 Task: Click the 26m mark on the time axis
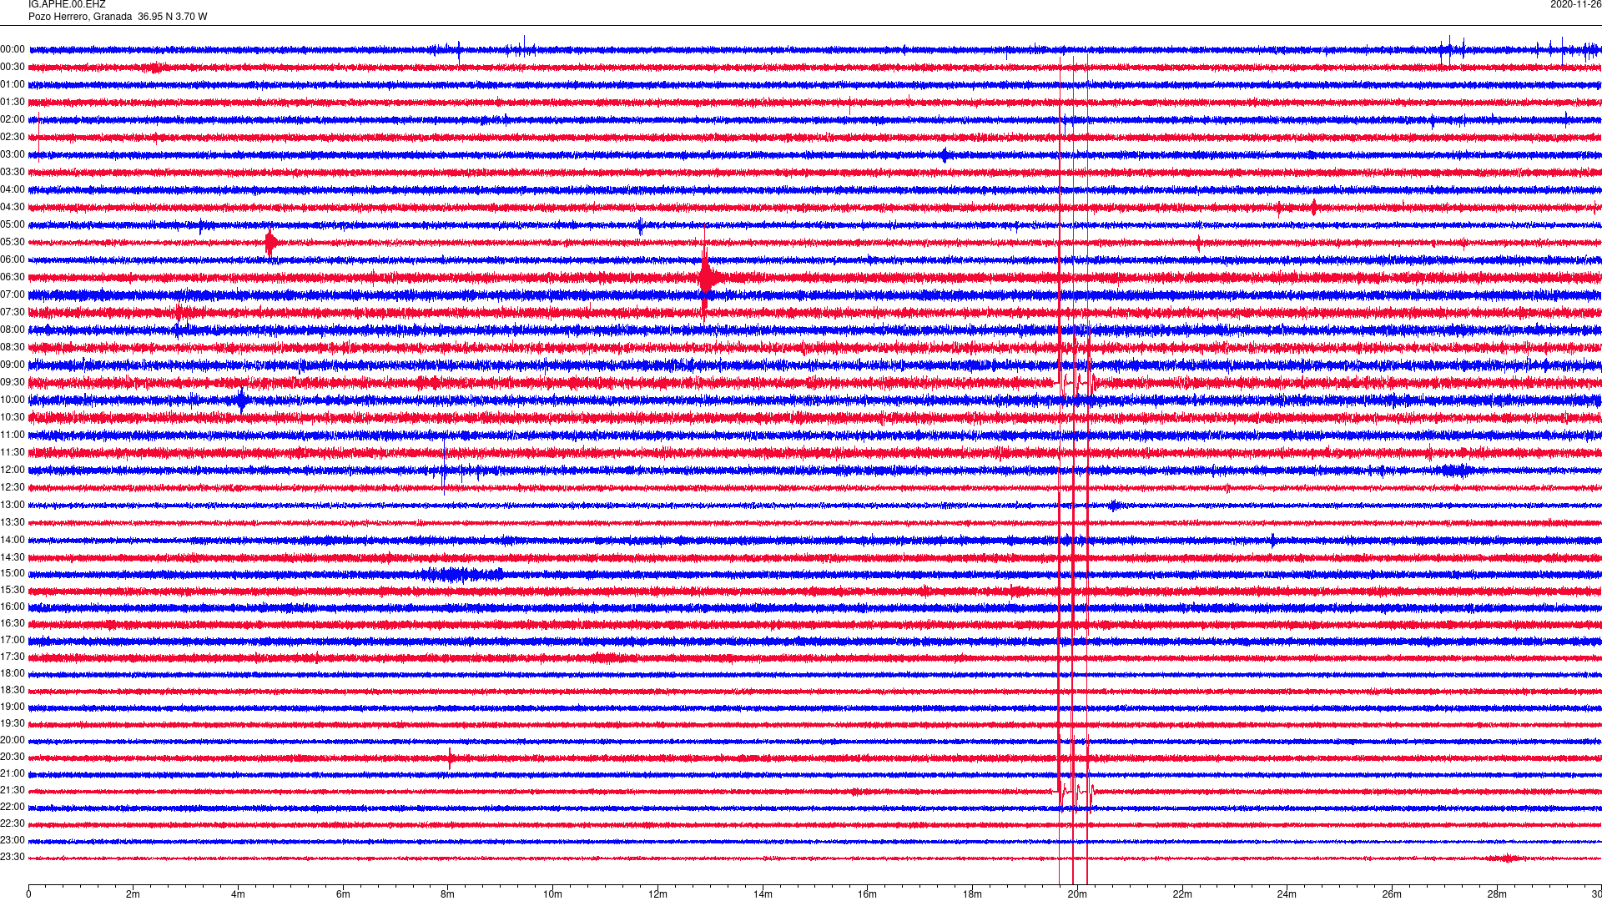(x=1392, y=894)
